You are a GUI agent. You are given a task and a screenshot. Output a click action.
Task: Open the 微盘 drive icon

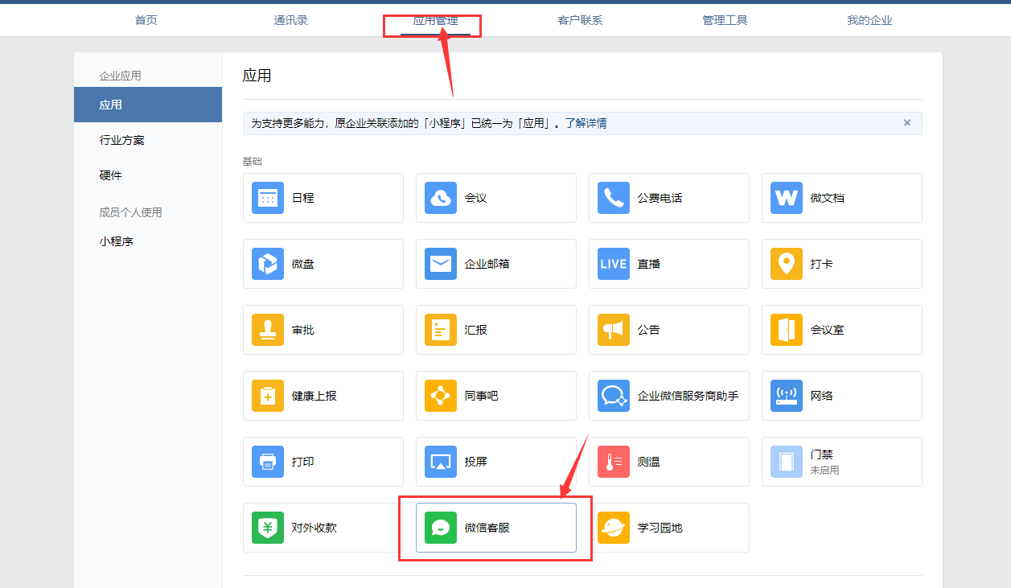point(268,264)
